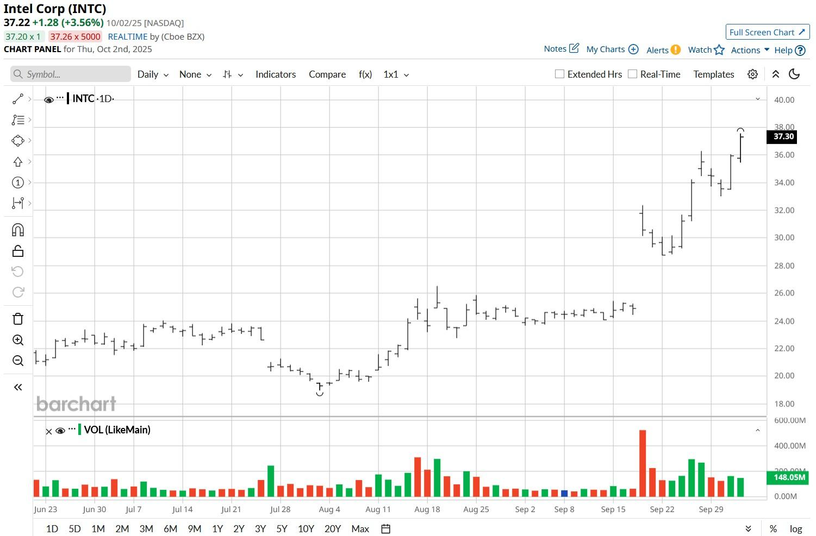The image size is (816, 536).
Task: Toggle log scale button
Action: (x=796, y=529)
